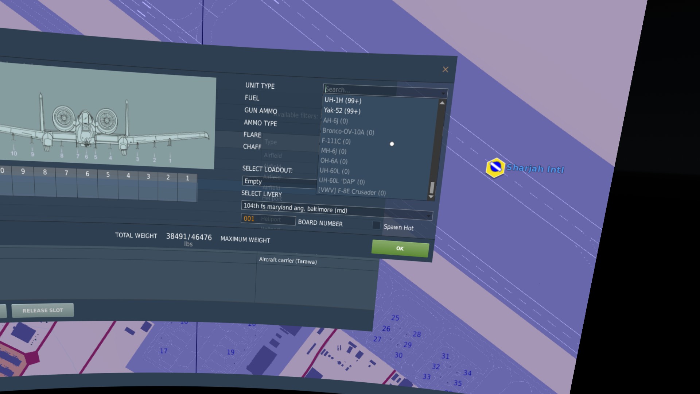The height and width of the screenshot is (394, 700).
Task: Click the Sharjah Intl airfield hexagon icon
Action: [495, 167]
